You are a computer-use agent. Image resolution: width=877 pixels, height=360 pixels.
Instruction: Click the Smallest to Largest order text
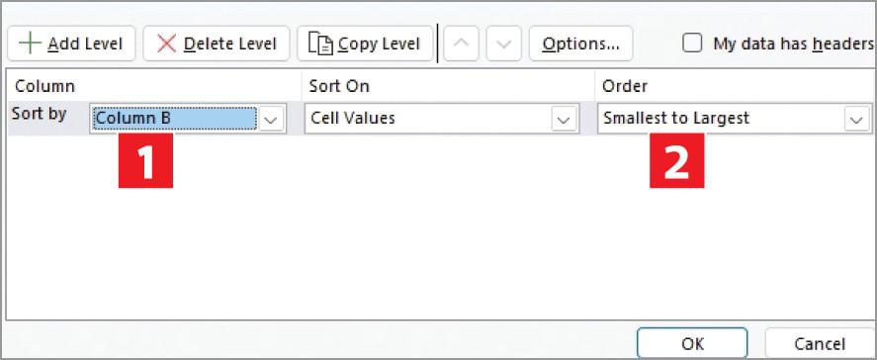676,118
